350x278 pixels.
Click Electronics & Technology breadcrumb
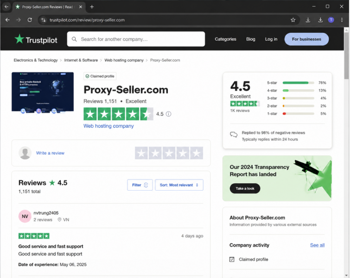pos(36,60)
